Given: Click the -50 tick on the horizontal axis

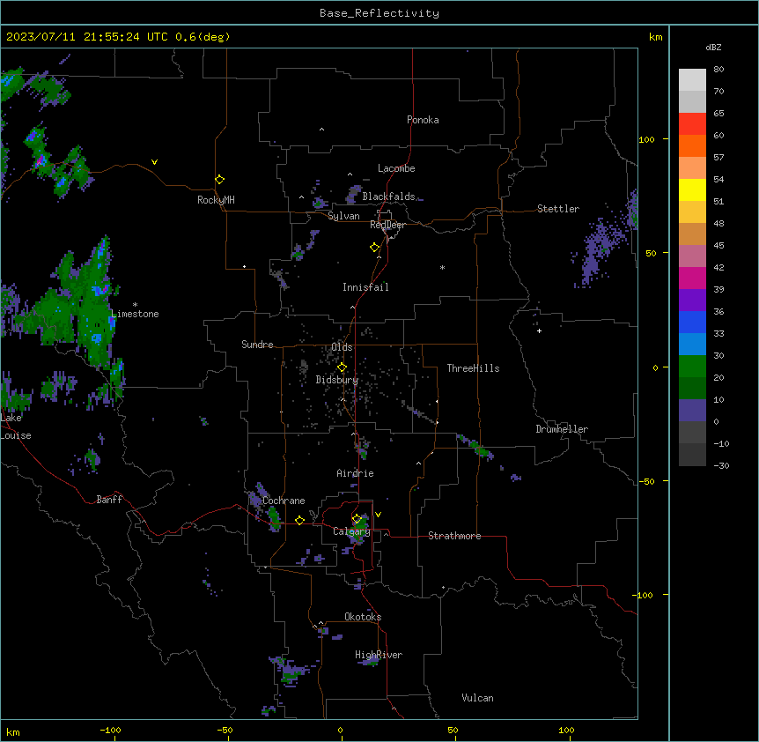Looking at the screenshot, I should point(225,730).
